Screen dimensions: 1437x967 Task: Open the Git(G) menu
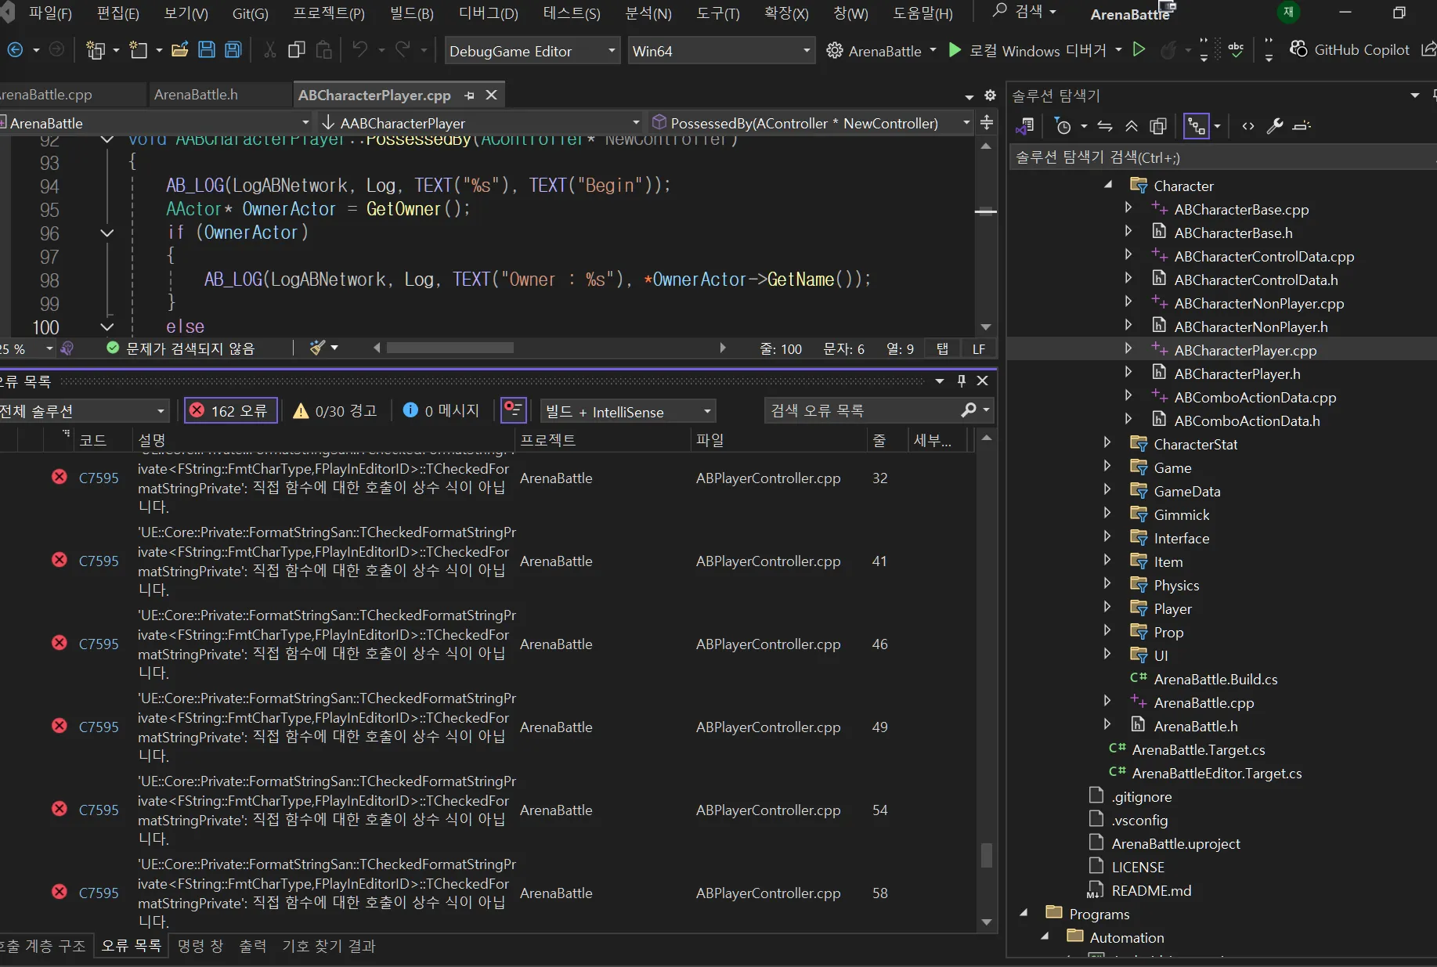coord(251,13)
